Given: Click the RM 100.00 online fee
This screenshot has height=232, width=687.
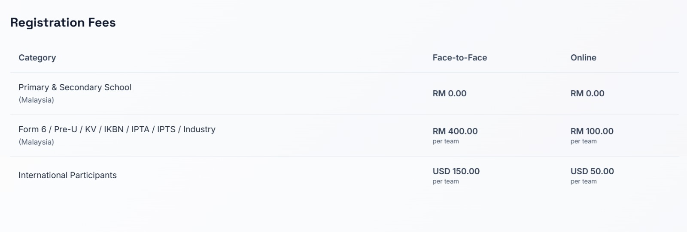Looking at the screenshot, I should (x=592, y=131).
